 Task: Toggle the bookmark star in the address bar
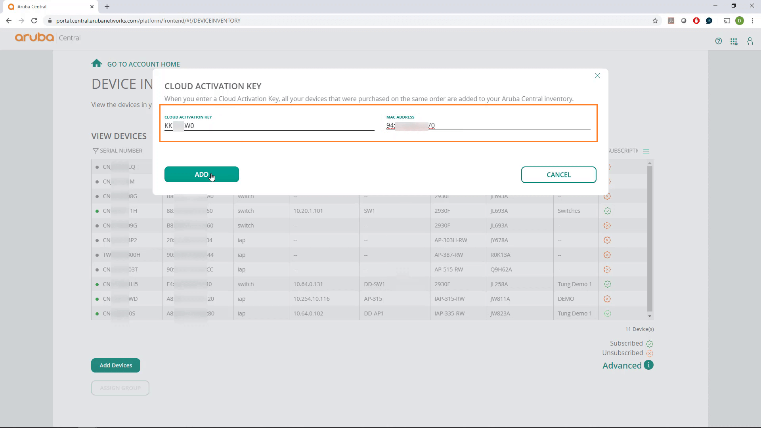click(656, 21)
